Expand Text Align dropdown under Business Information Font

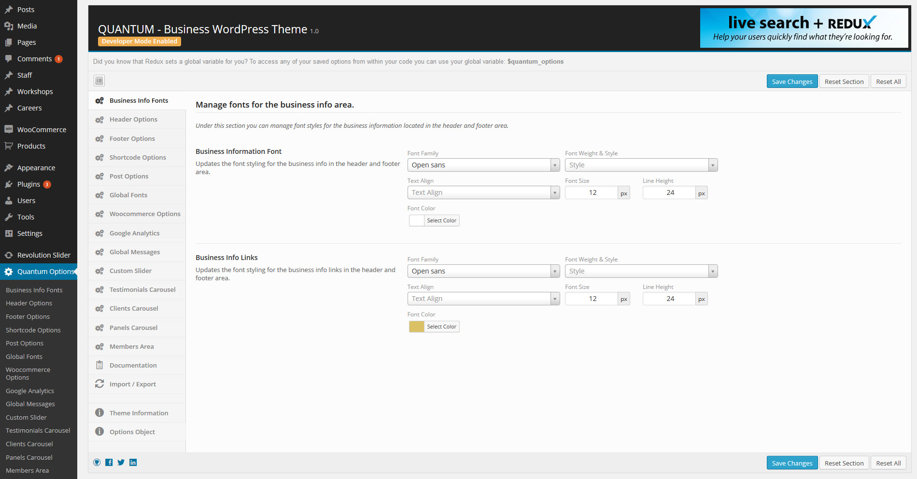(483, 192)
